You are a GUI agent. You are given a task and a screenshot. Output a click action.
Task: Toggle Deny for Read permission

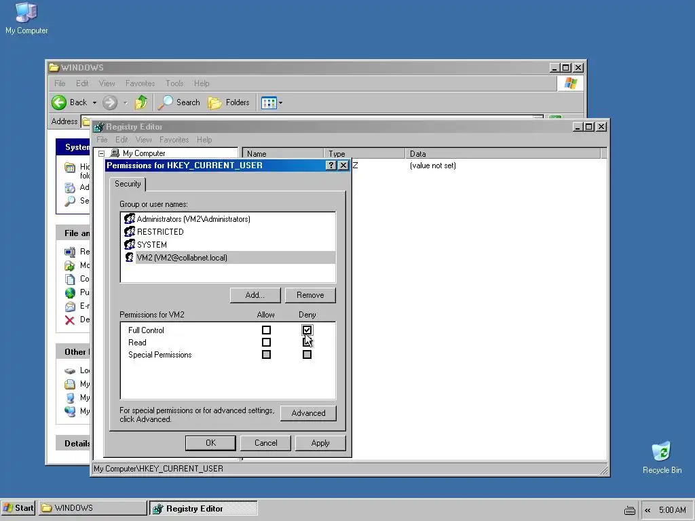tap(307, 343)
